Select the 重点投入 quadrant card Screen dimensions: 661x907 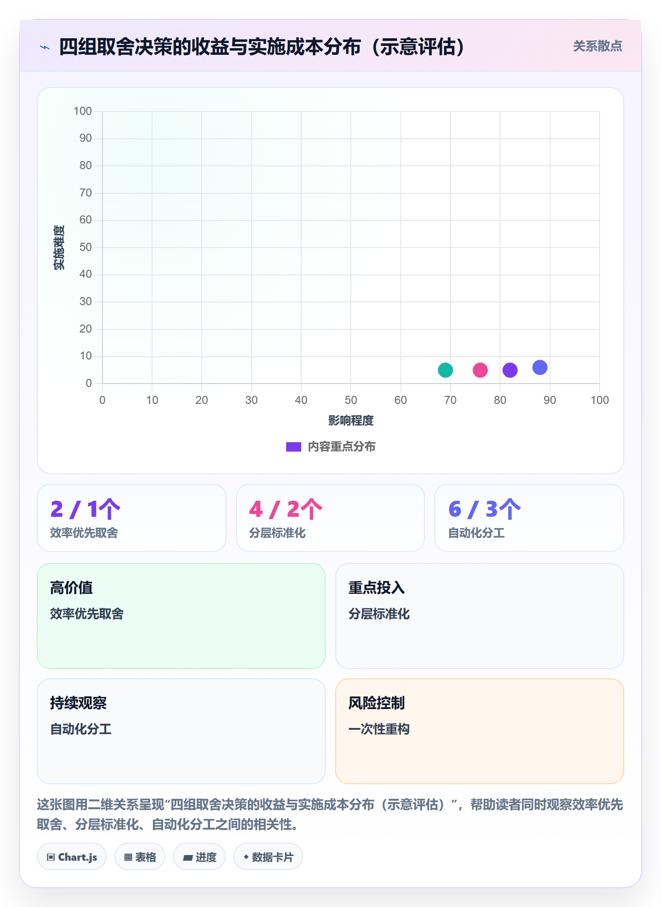[480, 616]
